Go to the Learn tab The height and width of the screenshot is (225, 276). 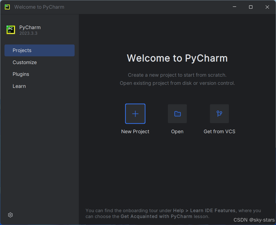pyautogui.click(x=19, y=86)
